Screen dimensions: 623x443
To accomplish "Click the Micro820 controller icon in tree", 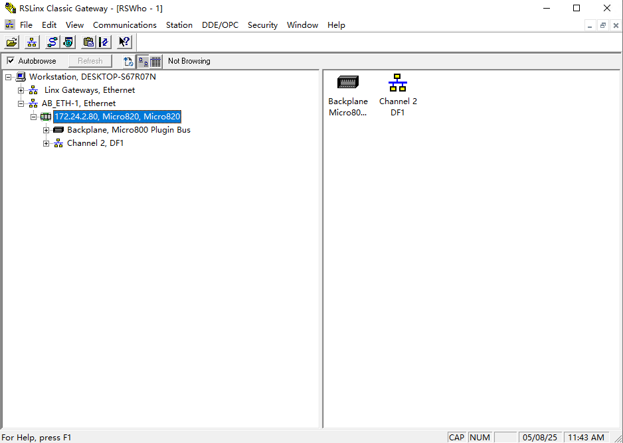I will tap(46, 117).
